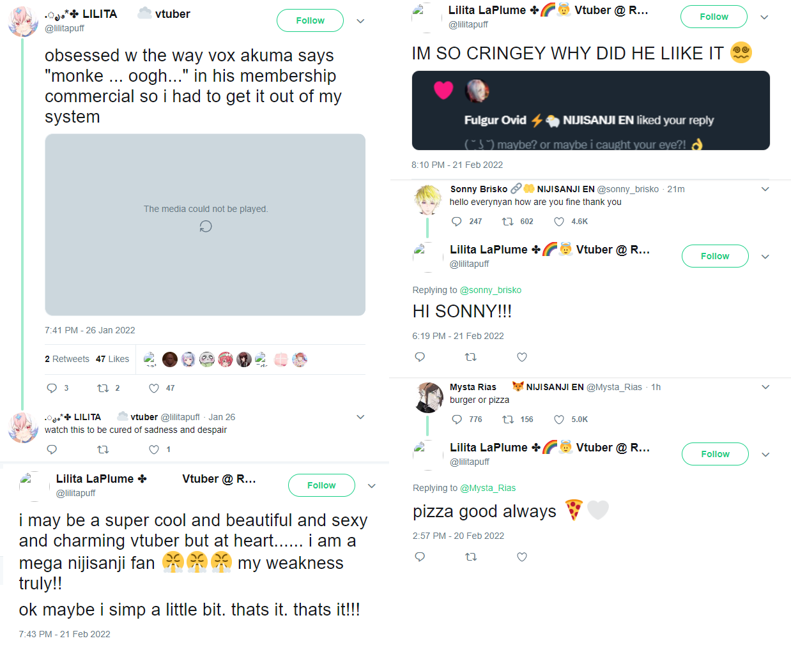Screen dimensions: 791x650
Task: Reply to the vox akuma tweet with 3 replies
Action: tap(52, 388)
